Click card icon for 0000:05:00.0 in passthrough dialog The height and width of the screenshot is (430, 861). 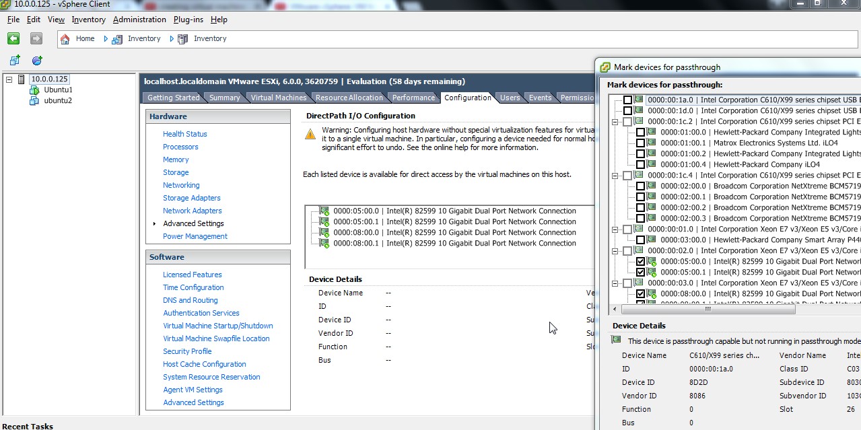tap(652, 261)
